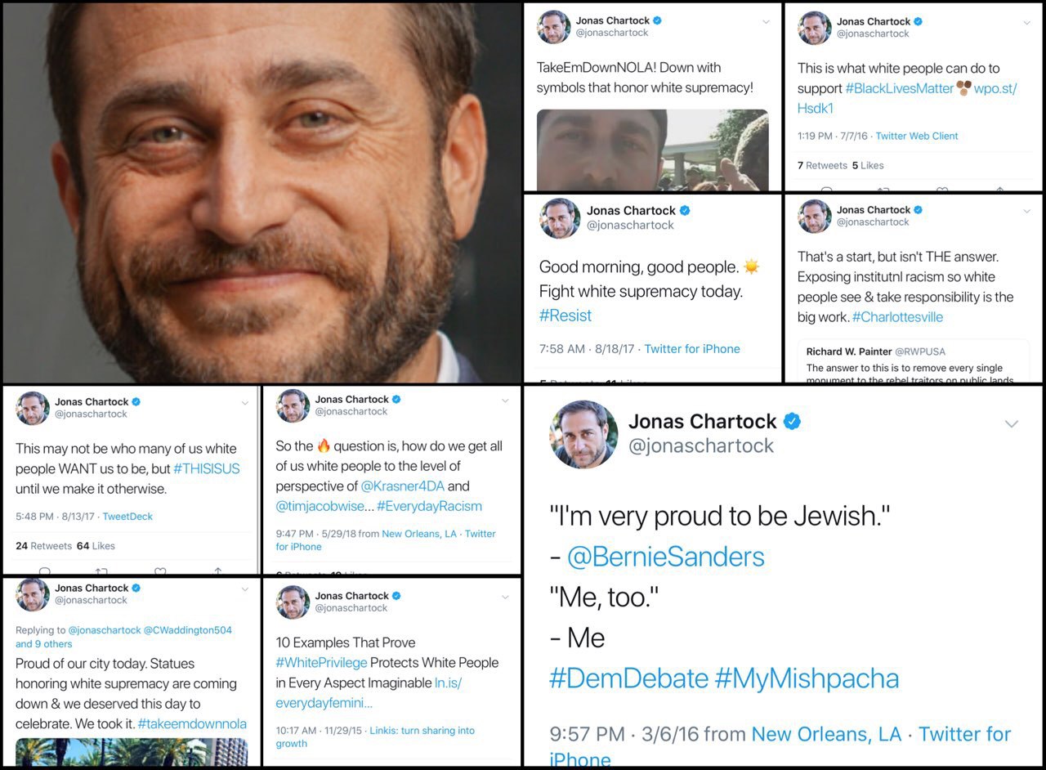Click the sun emoji in the "Good morning" tweet
This screenshot has width=1046, height=770.
pos(752,267)
